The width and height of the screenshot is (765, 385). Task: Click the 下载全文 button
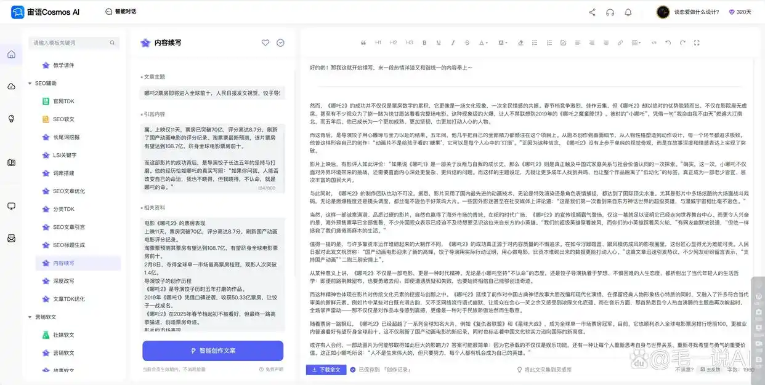(326, 370)
